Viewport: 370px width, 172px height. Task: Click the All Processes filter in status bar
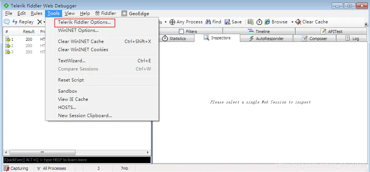click(x=52, y=168)
